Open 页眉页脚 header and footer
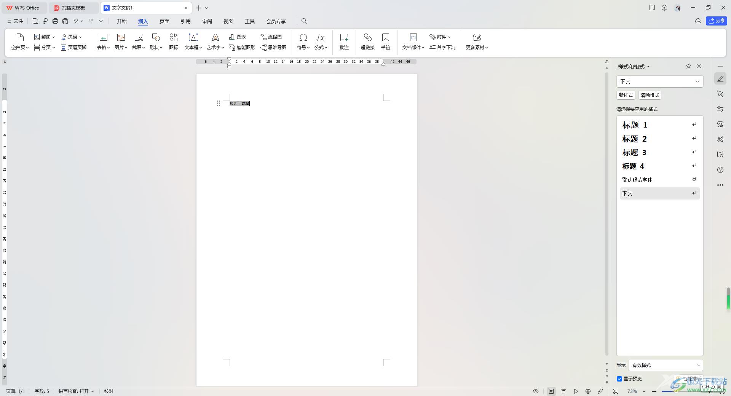The image size is (731, 396). [x=74, y=48]
